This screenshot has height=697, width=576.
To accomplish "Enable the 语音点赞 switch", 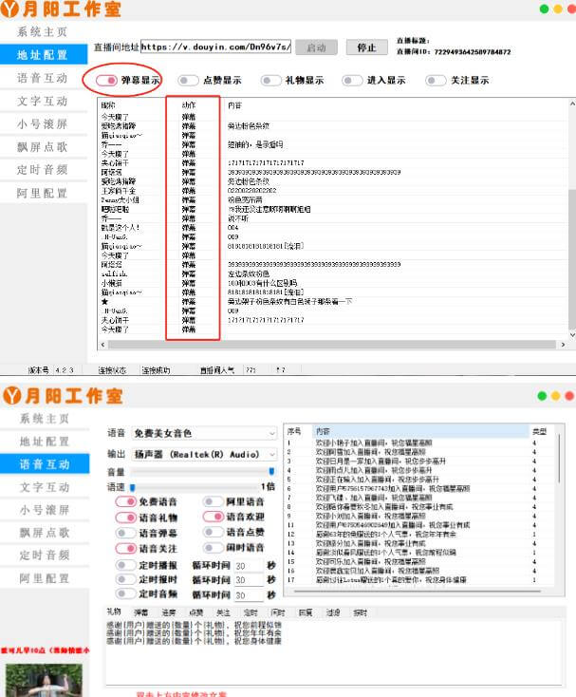I will coord(213,532).
